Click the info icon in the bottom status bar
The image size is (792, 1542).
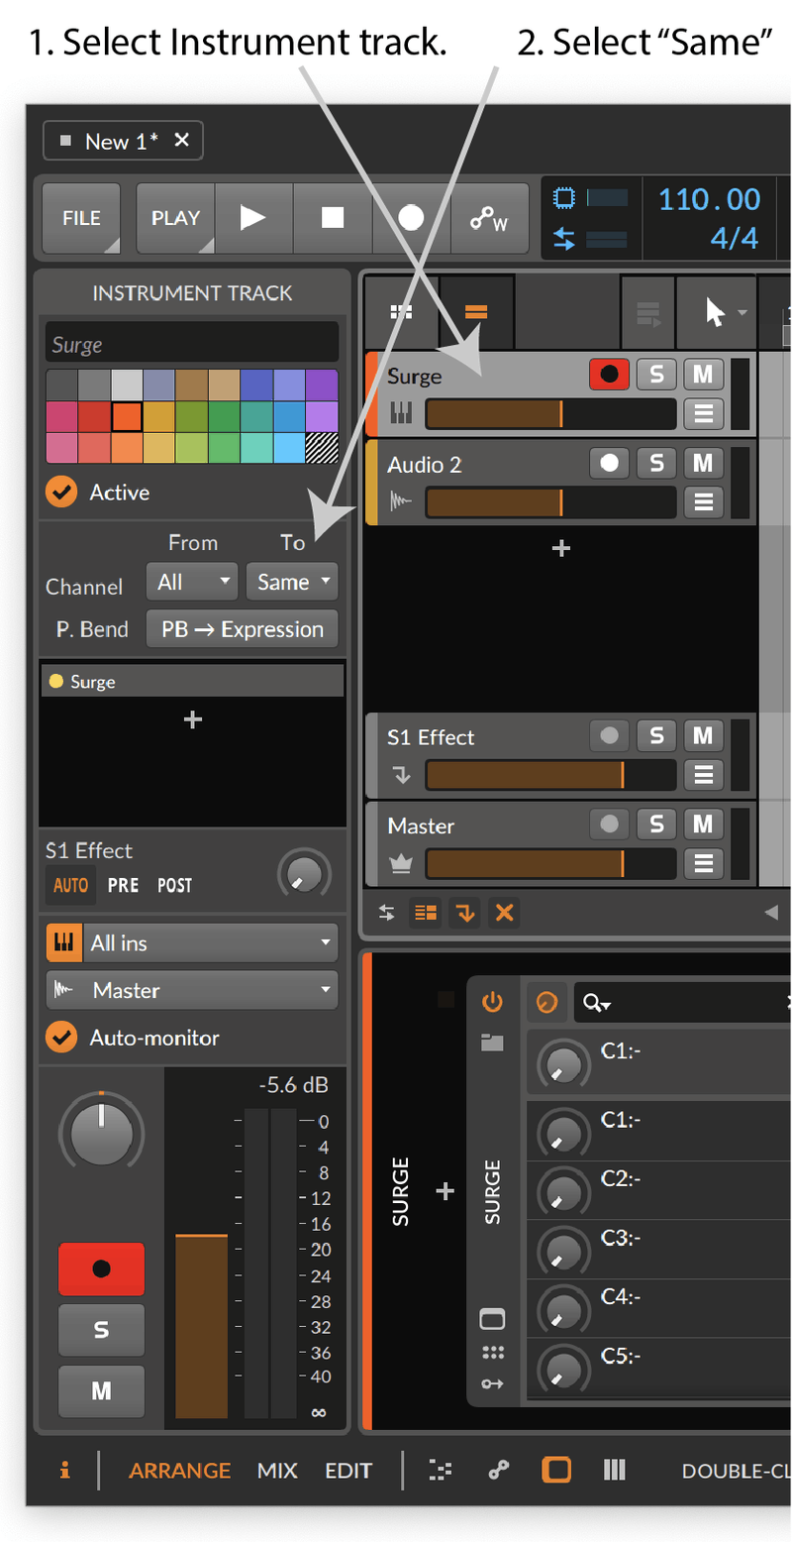[x=64, y=1470]
